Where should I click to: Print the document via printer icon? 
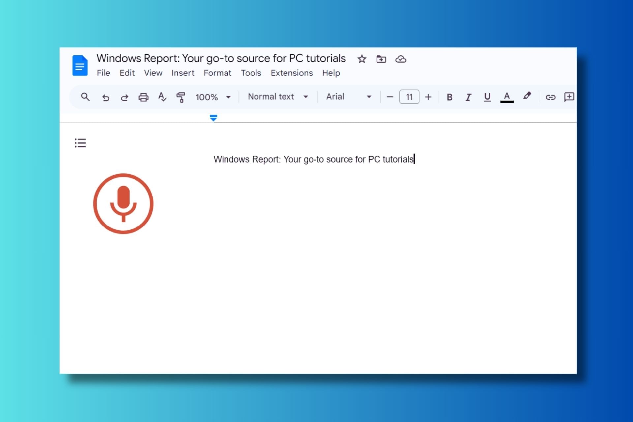point(143,97)
